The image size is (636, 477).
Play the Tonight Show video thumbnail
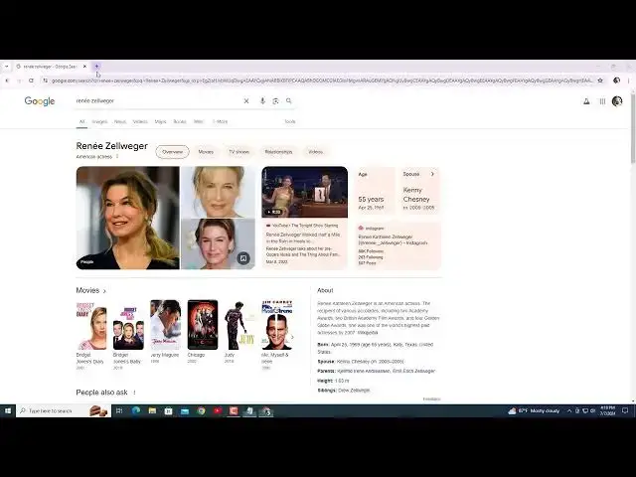(x=305, y=192)
